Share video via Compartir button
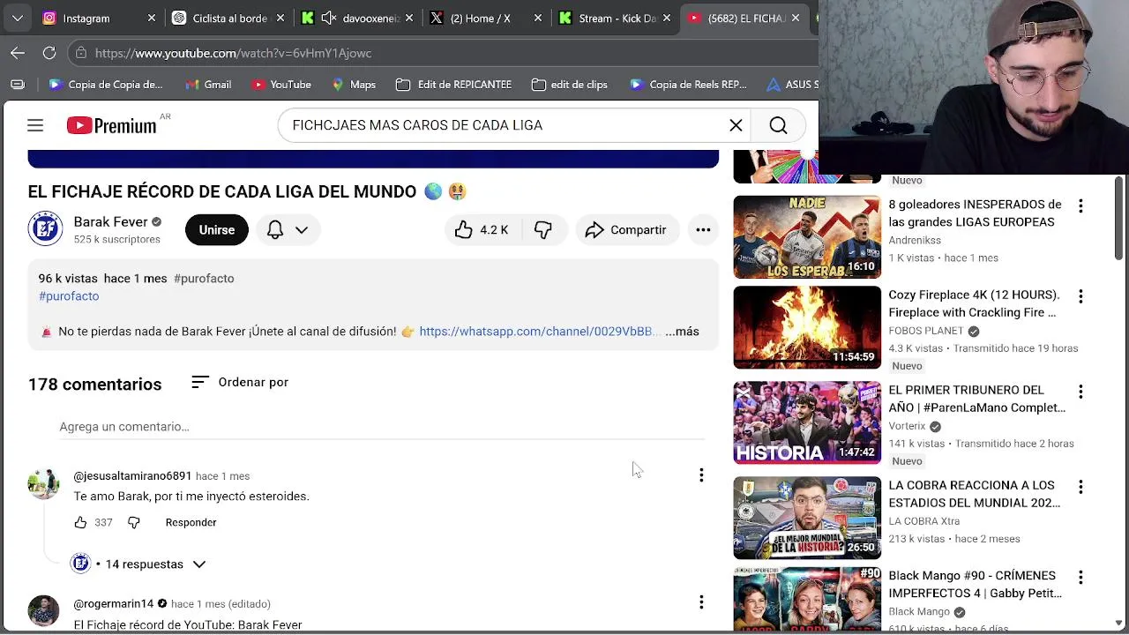This screenshot has width=1129, height=635. pyautogui.click(x=626, y=229)
